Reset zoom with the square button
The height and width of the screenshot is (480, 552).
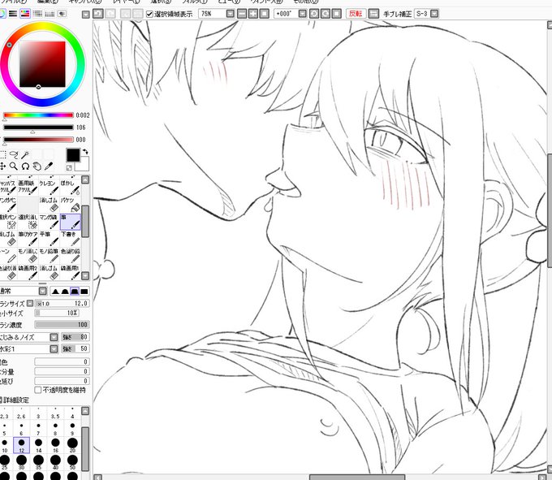(265, 14)
